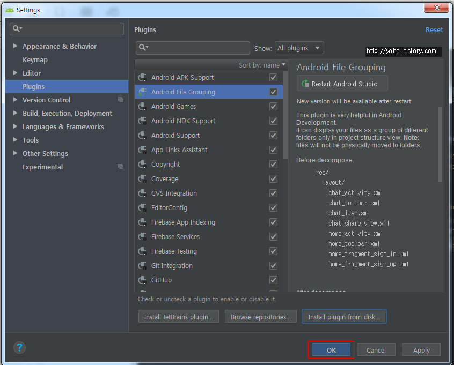This screenshot has height=365, width=454.
Task: Click the plugin list scrollbar
Action: (x=285, y=115)
